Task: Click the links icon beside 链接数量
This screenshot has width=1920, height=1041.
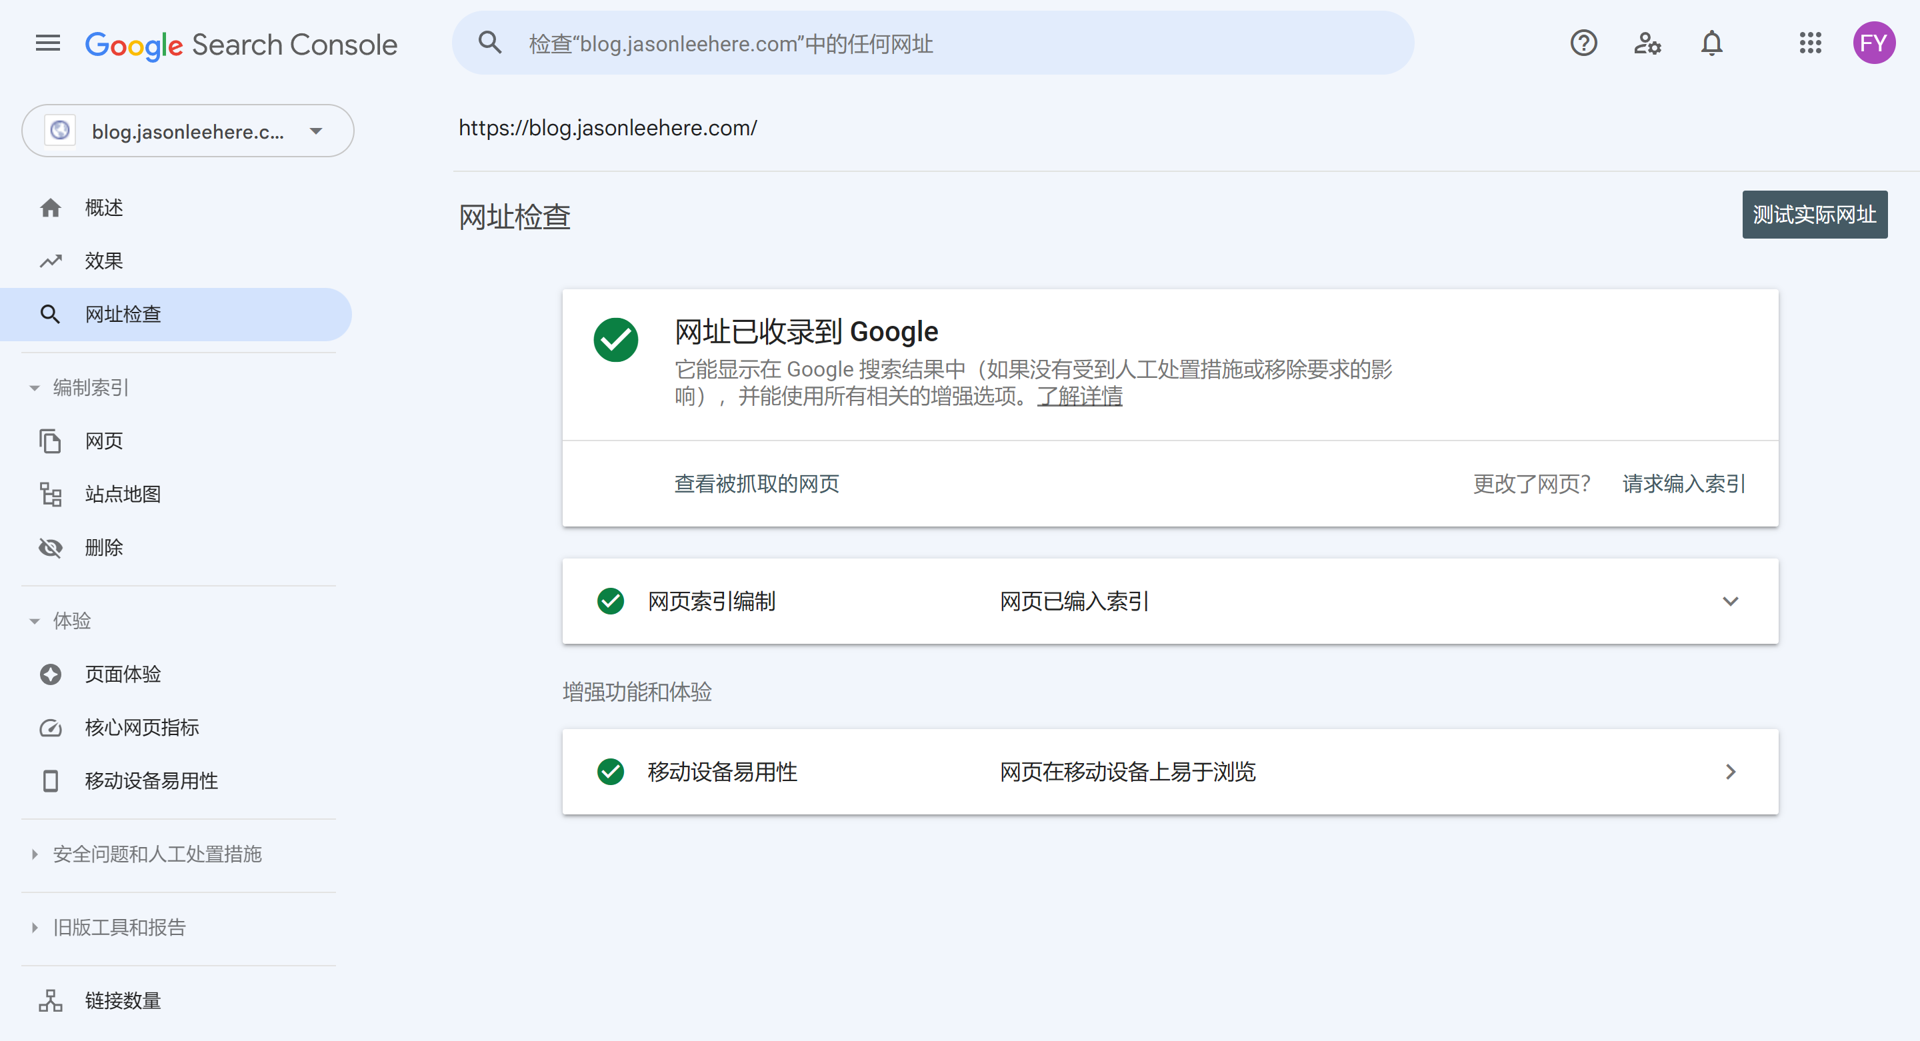Action: pos(51,1001)
